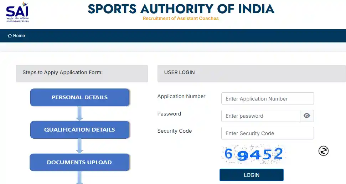The height and width of the screenshot is (184, 346).
Task: Click the Sports Authority of India heading
Action: 181,9
